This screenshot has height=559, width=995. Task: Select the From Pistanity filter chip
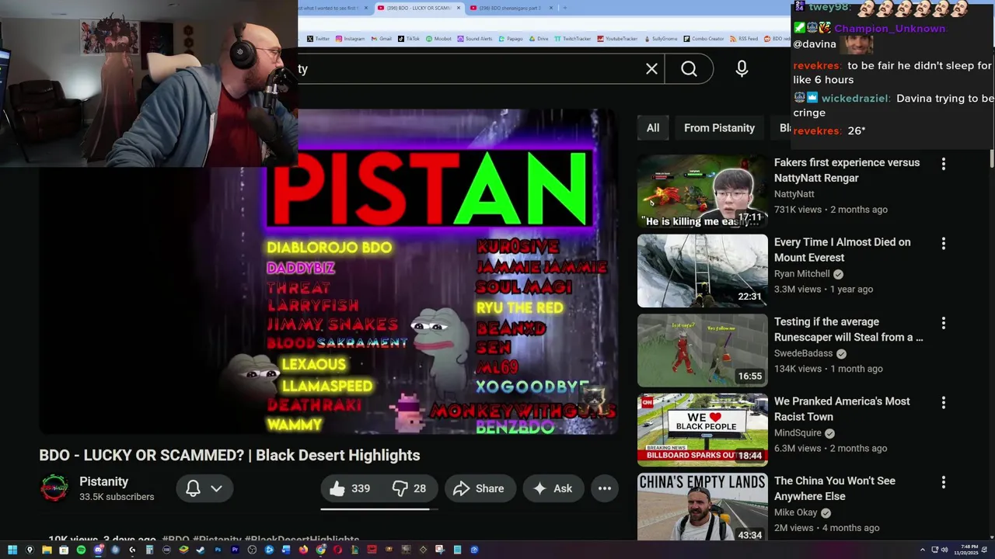coord(719,128)
